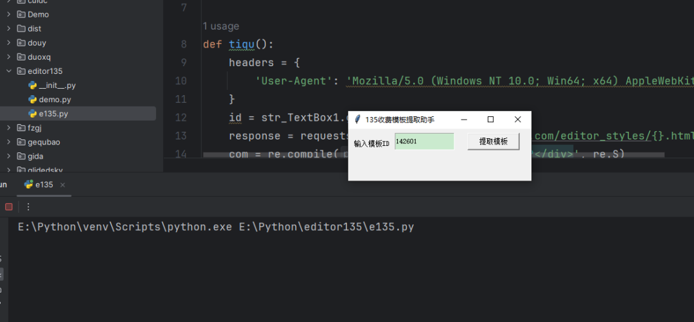Click the tiqu function name
694x322 pixels.
[242, 45]
